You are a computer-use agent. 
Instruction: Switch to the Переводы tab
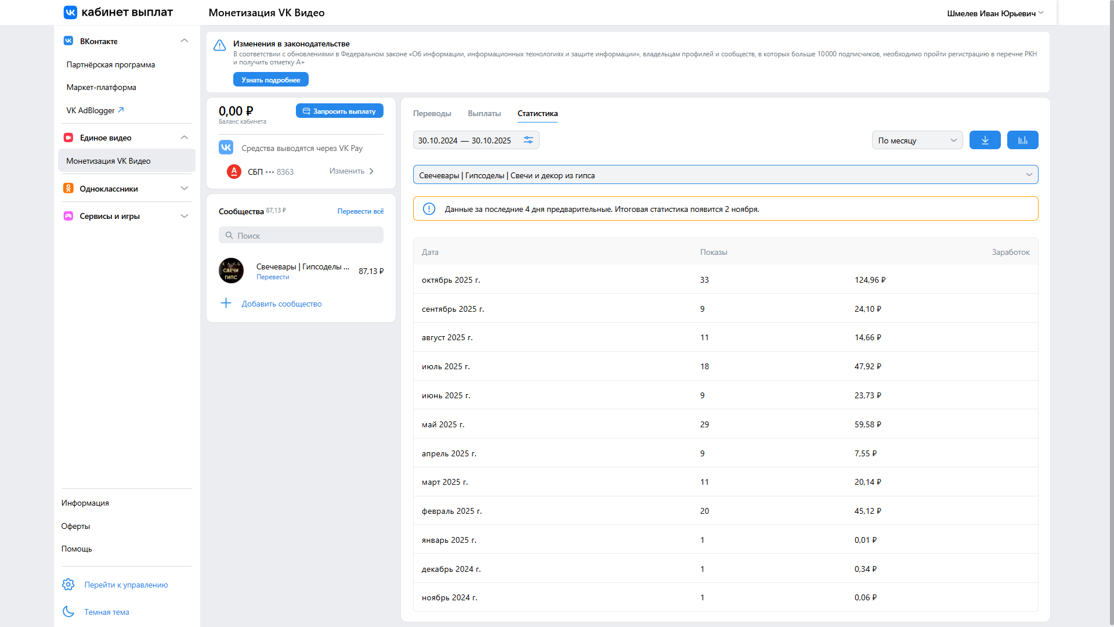point(432,113)
